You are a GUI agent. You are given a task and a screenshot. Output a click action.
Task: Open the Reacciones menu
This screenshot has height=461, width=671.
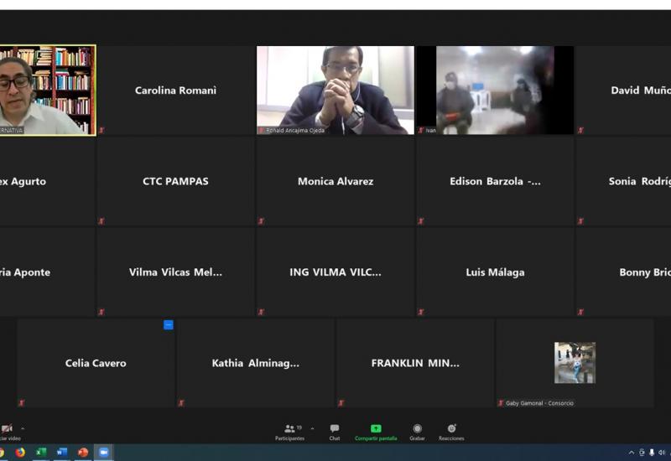[451, 429]
